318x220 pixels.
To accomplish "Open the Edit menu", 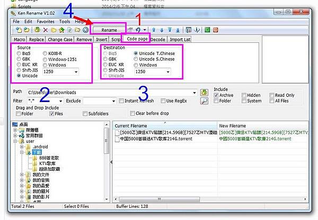I will (28, 22).
